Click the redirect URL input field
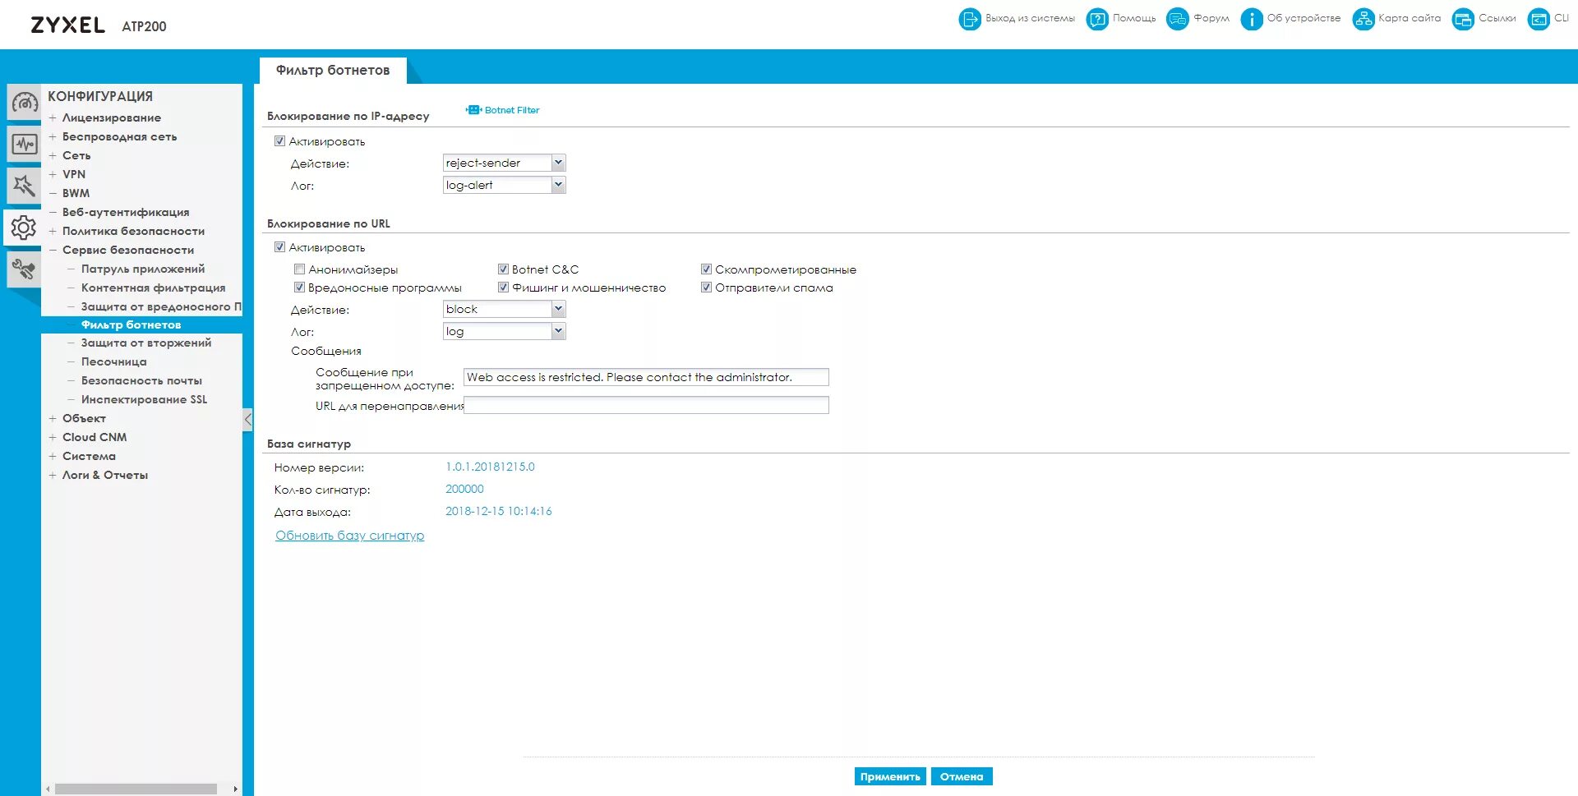This screenshot has width=1578, height=796. click(x=646, y=405)
